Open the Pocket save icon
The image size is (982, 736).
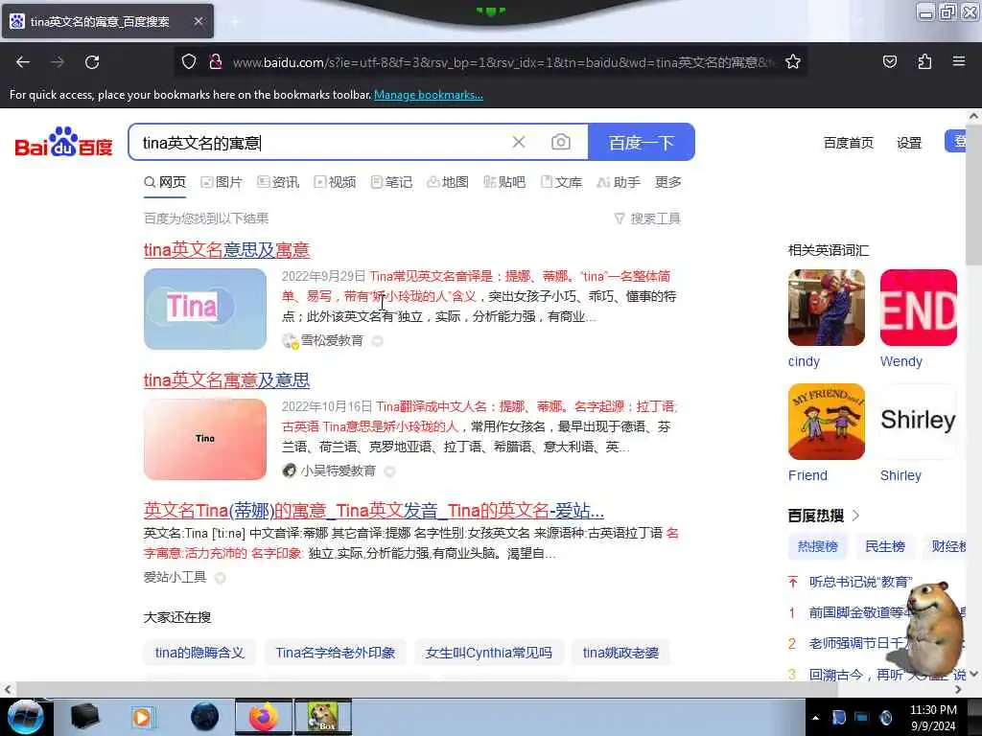click(x=889, y=61)
